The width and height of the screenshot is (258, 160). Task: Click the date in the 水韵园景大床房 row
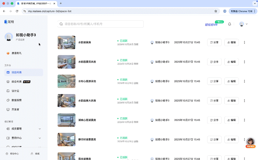[187, 101]
